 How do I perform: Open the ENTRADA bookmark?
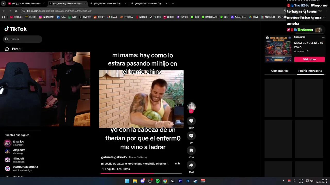click(x=126, y=17)
